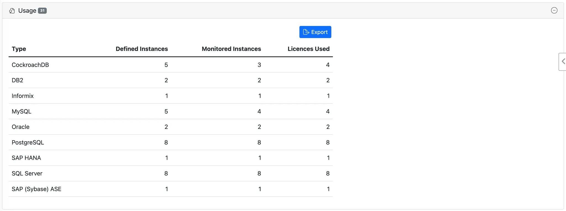
Task: Click CockroachDB licences used value 4
Action: point(328,65)
